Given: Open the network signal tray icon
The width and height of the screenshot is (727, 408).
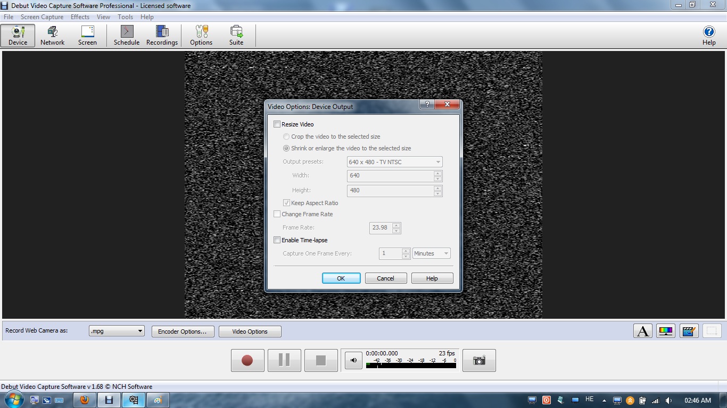Looking at the screenshot, I should coord(656,401).
